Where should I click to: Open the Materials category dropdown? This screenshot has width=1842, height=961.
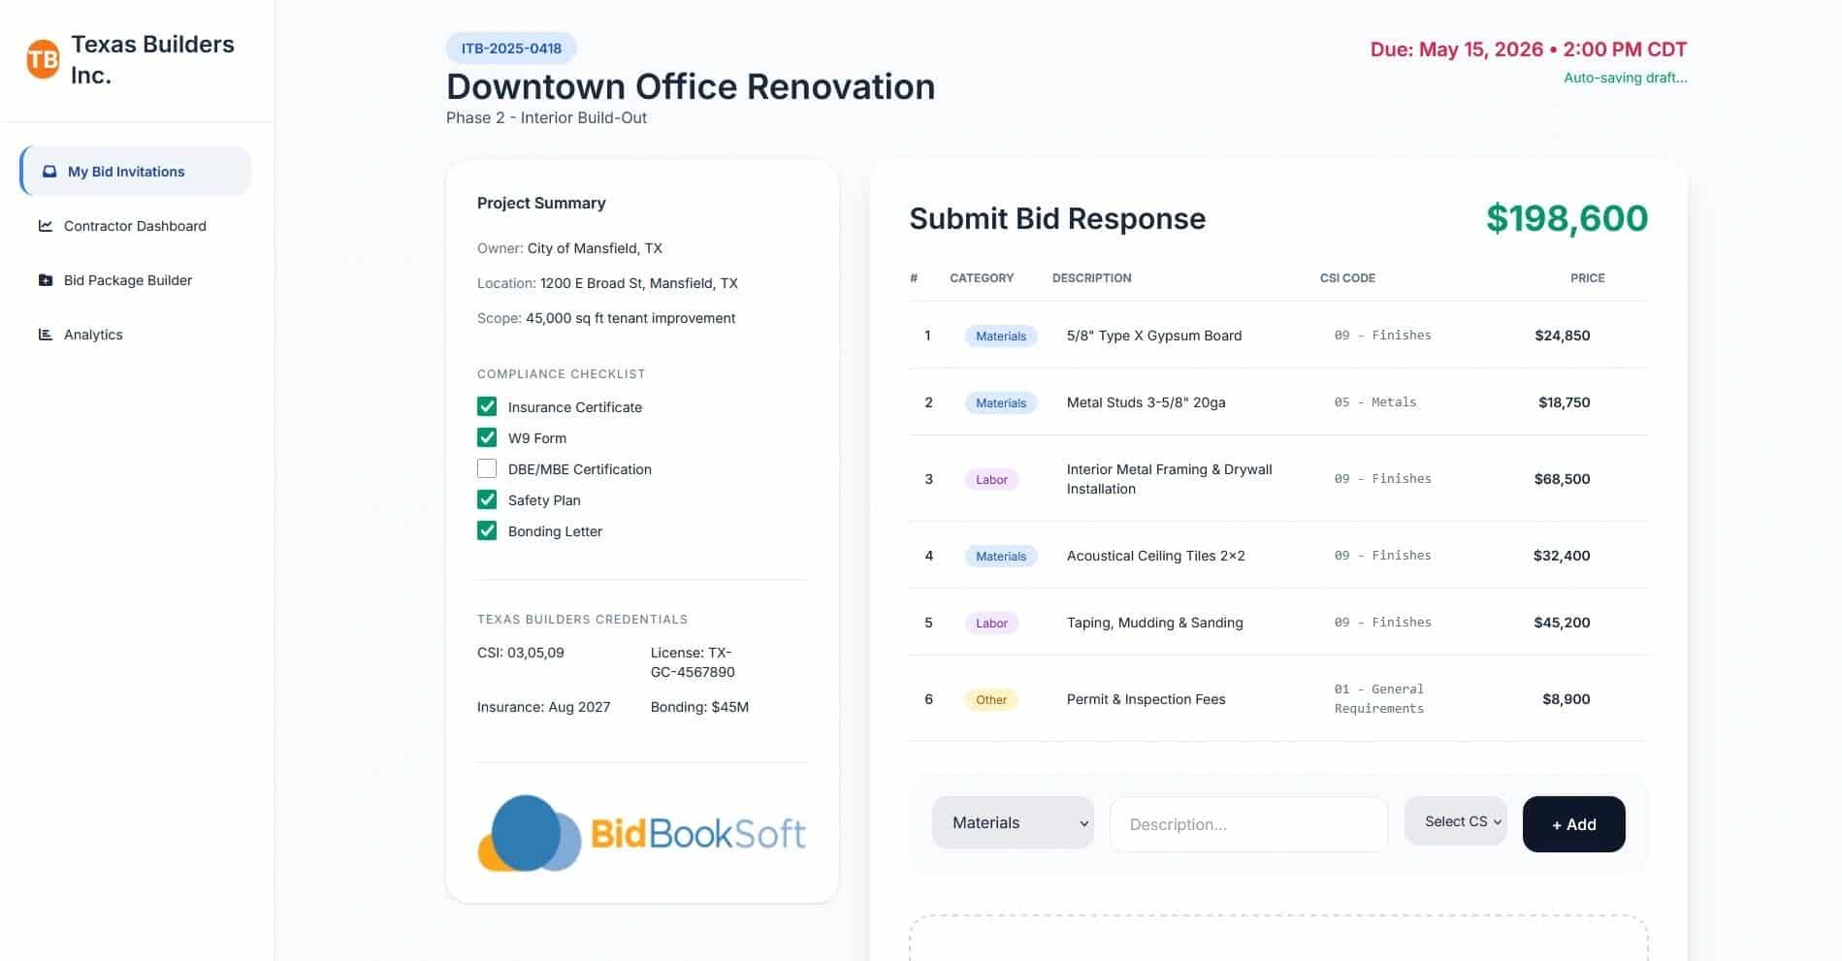[1013, 822]
